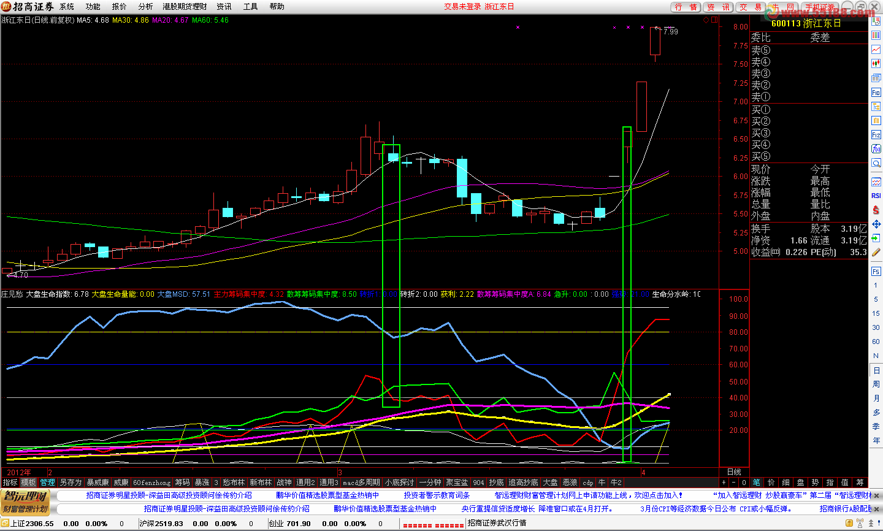Click the F12 icon in right sidebar
This screenshot has width=883, height=531.
876,135
